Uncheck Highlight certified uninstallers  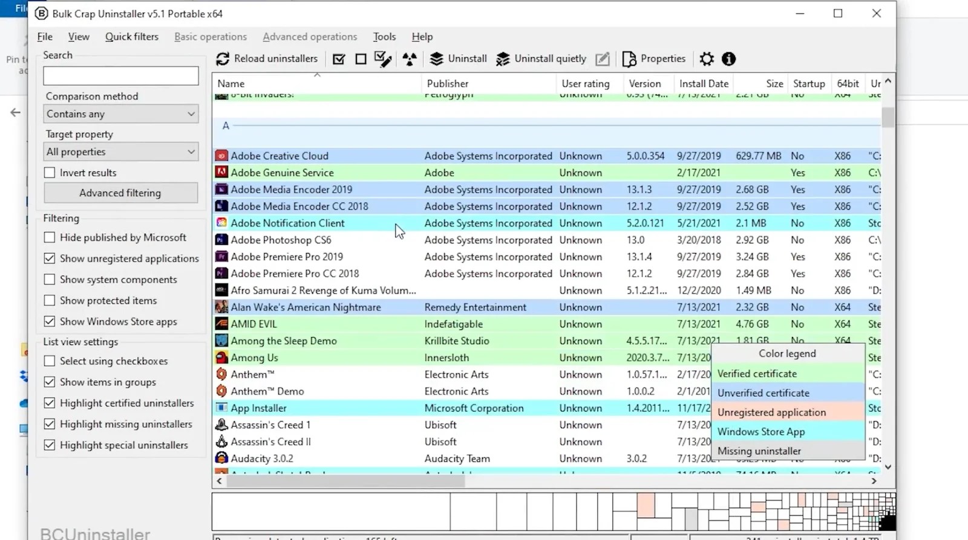[x=50, y=403]
